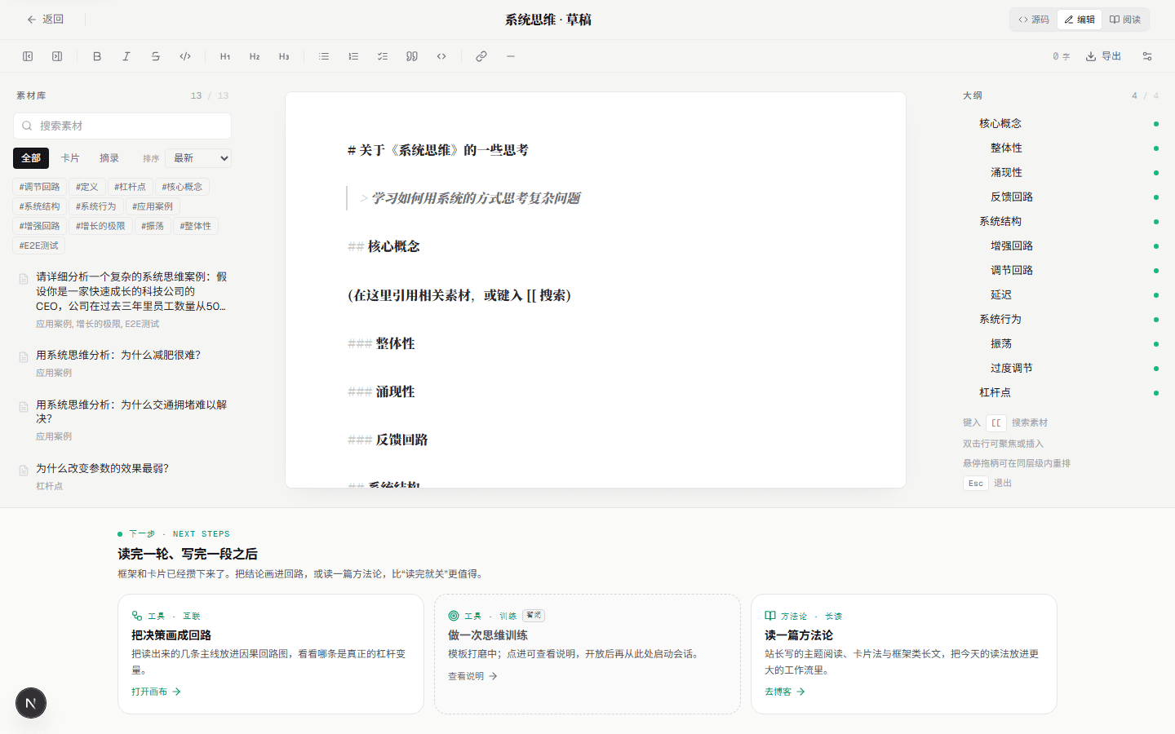Apply italic formatting
1175x734 pixels.
126,56
